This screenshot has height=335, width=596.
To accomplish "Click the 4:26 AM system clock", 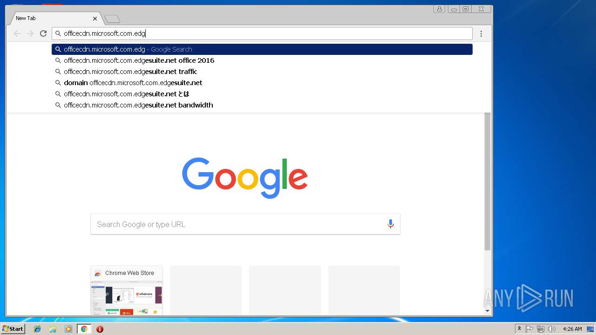I will (572, 329).
